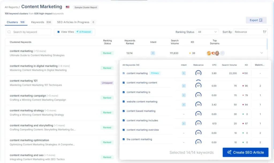
Task: Go back to All Reports
Action: pyautogui.click(x=11, y=7)
